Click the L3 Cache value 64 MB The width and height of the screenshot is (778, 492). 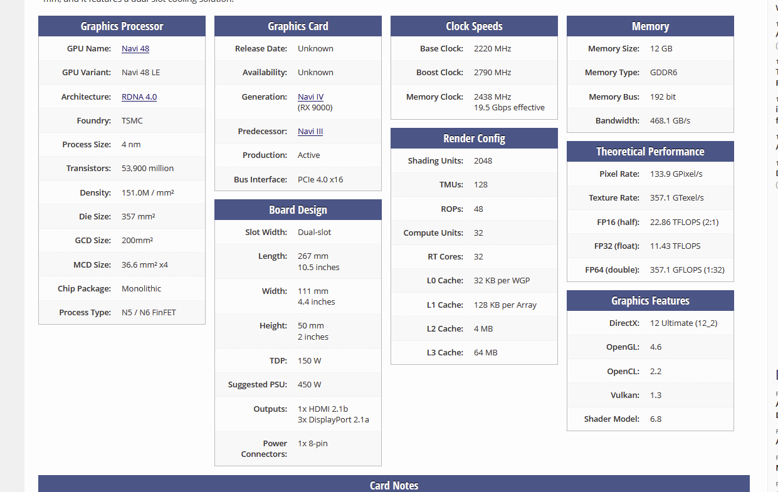click(x=486, y=352)
